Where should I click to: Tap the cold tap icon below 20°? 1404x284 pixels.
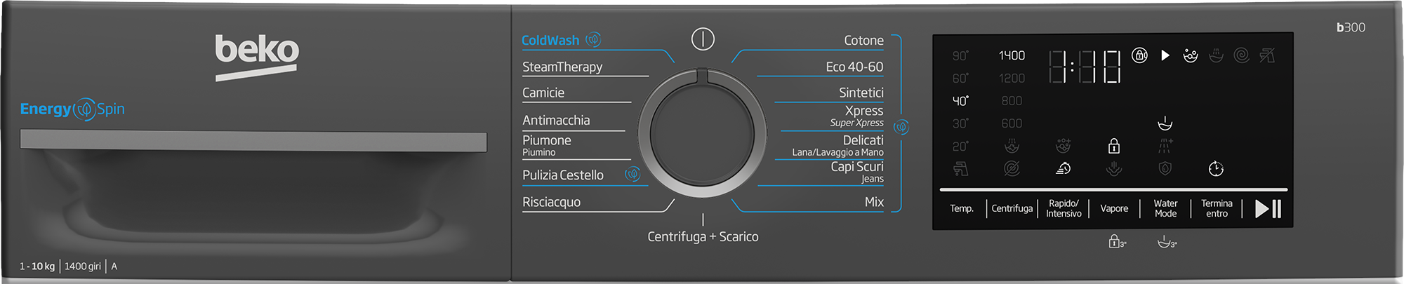960,169
